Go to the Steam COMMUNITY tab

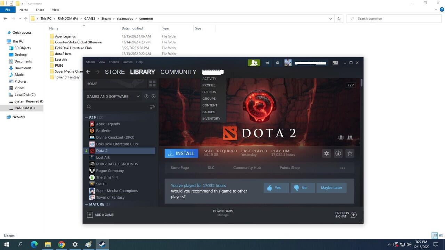coord(178,72)
